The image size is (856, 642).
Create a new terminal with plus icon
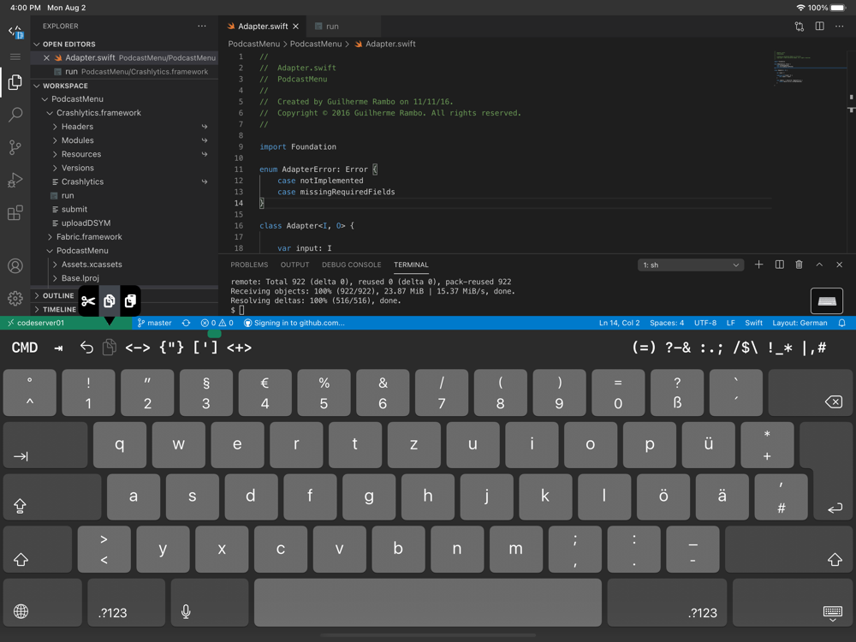tap(758, 265)
